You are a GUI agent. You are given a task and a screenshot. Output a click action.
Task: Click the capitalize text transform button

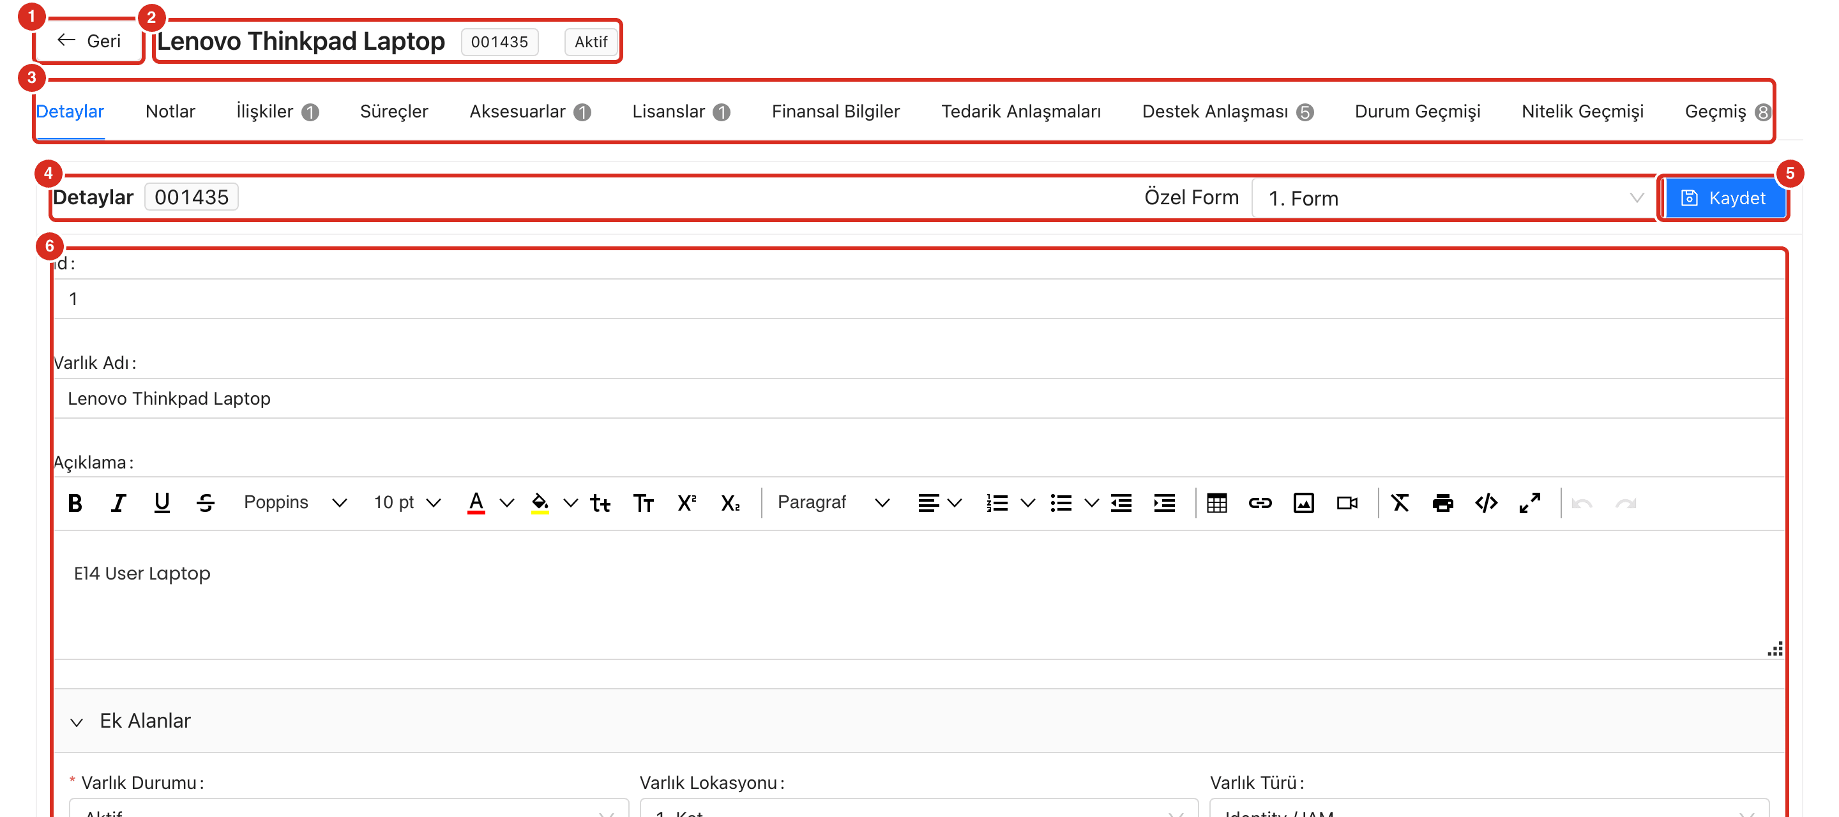[x=643, y=503]
